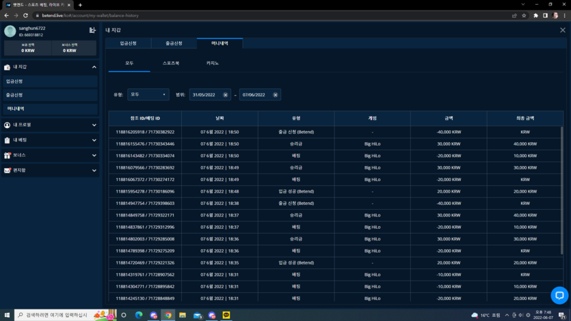This screenshot has height=321, width=571.
Task: Click the main balance 0 KRW box
Action: point(28,48)
